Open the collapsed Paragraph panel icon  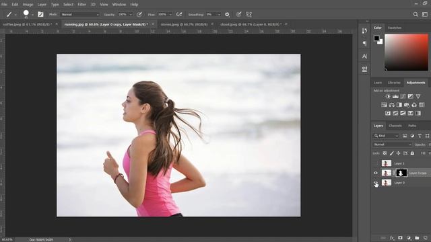[364, 43]
